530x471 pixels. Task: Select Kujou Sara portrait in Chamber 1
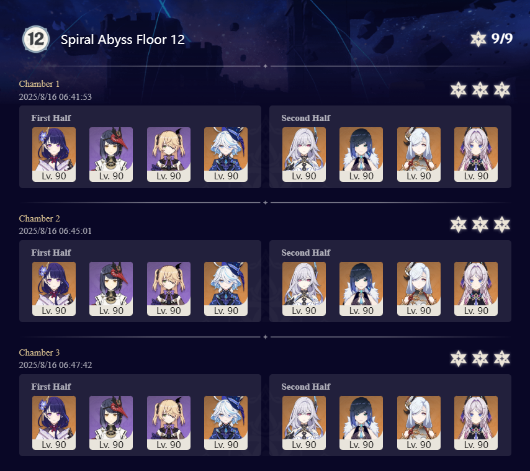tap(111, 155)
